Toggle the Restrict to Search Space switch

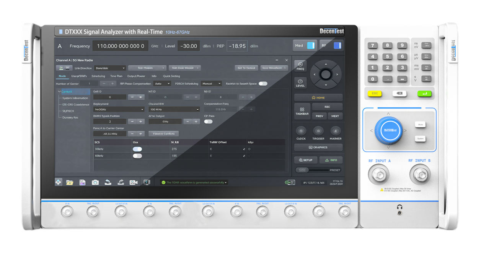coord(263,84)
